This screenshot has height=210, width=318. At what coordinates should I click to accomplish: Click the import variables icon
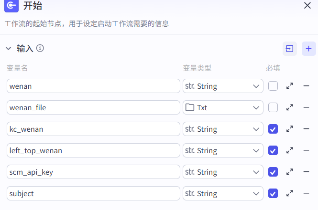point(289,49)
